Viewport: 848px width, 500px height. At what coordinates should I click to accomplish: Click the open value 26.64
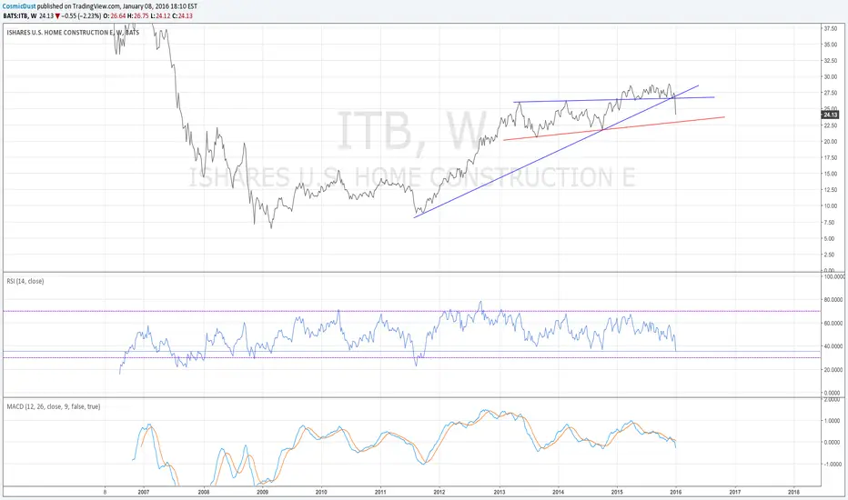118,16
